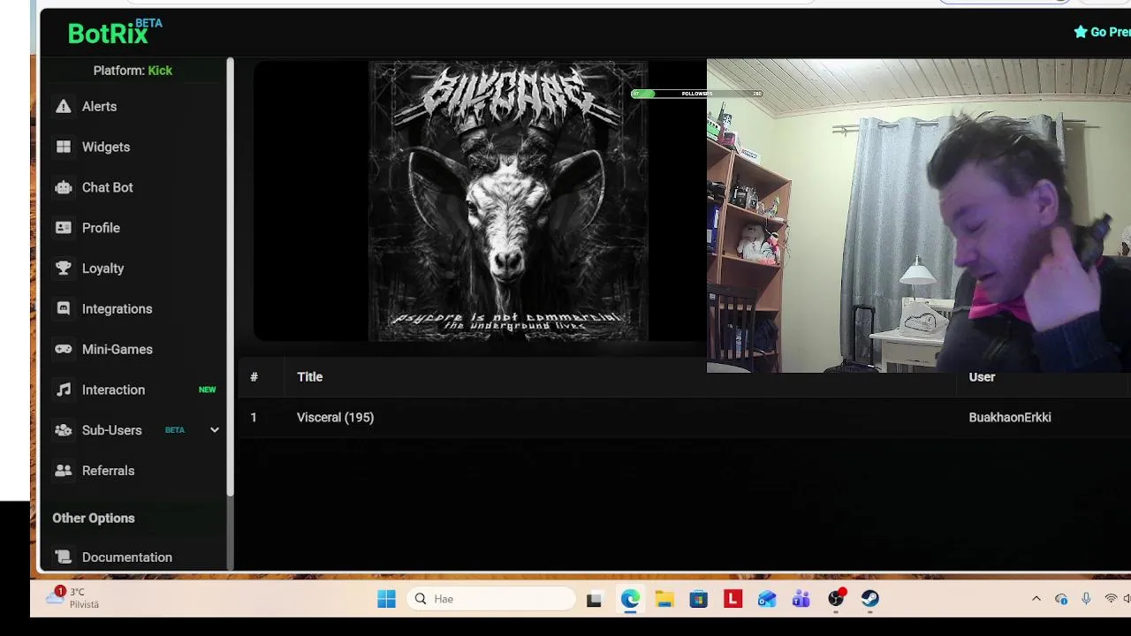Screen dimensions: 1131x636
Task: Open Steam from the taskbar
Action: coord(870,599)
